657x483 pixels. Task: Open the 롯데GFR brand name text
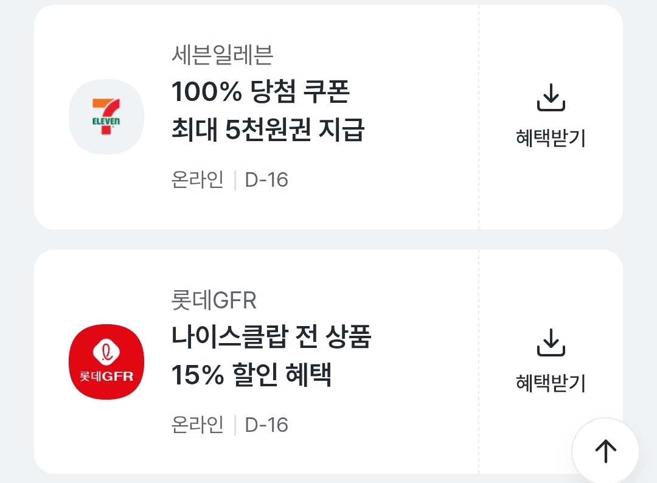coord(214,301)
